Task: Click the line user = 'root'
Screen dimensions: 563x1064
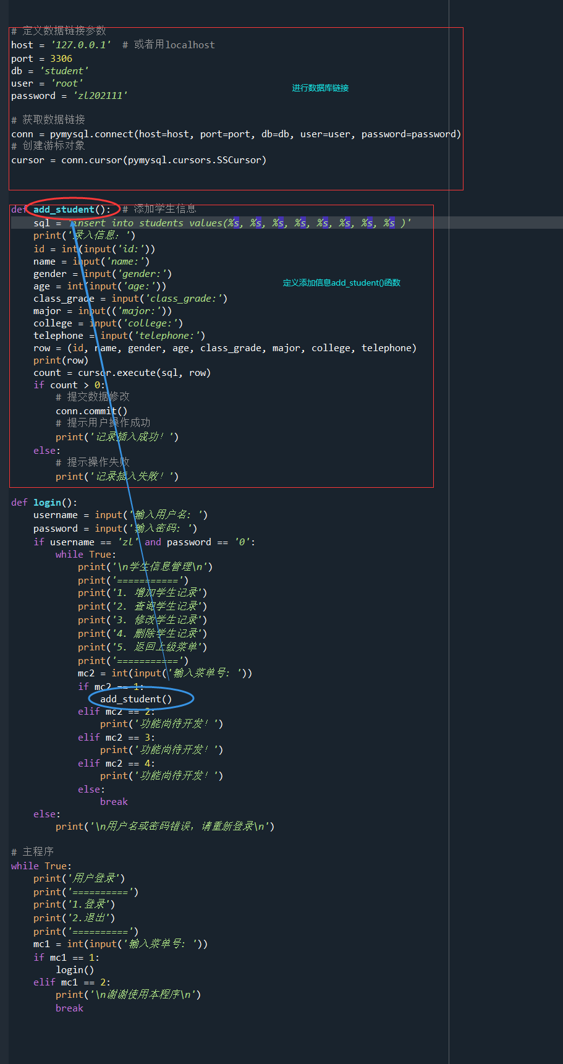Action: click(x=47, y=83)
